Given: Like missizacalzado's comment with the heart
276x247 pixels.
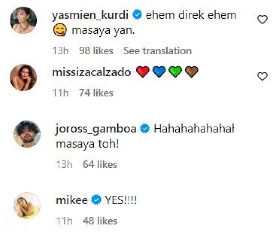Looking at the screenshot, I should point(263,76).
